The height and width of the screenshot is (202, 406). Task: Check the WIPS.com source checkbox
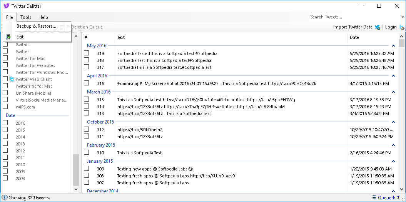(5, 107)
